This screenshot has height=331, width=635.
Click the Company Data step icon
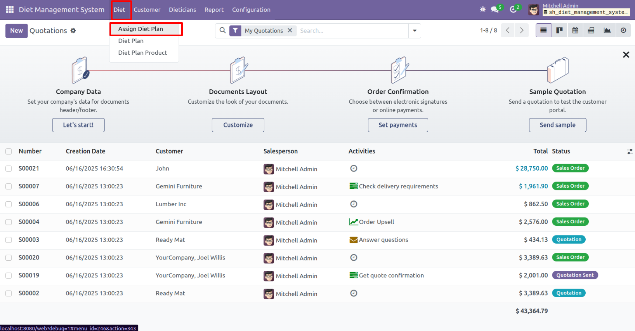[80, 70]
